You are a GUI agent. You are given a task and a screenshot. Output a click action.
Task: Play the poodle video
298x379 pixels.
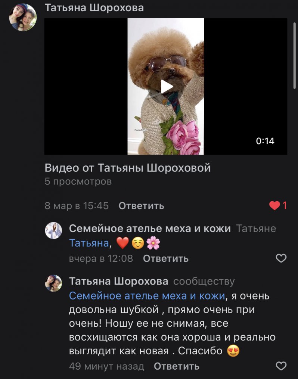pos(167,86)
